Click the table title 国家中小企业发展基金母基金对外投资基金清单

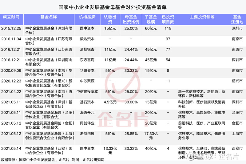tap(113, 7)
